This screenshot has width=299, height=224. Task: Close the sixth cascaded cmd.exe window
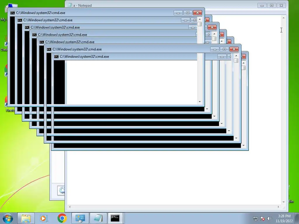click(234, 49)
